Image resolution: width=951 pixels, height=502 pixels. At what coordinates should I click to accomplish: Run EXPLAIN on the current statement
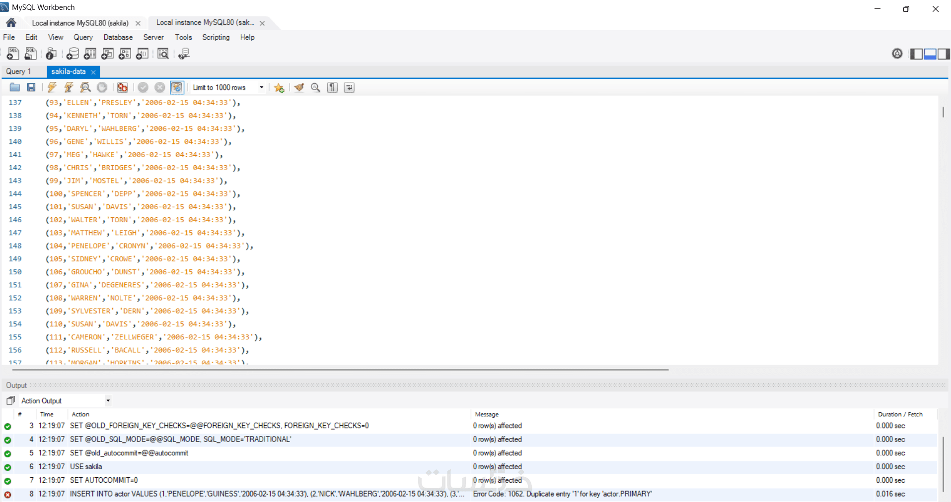coord(85,88)
